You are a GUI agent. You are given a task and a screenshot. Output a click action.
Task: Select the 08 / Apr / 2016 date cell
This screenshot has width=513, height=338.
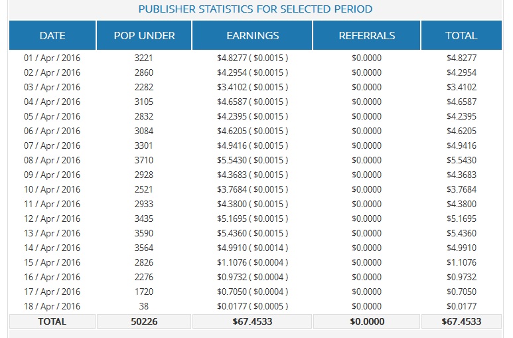coord(52,160)
